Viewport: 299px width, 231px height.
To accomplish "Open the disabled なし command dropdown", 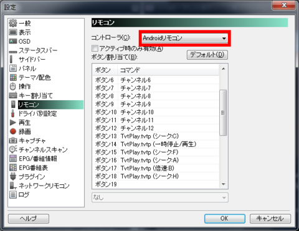I will pyautogui.click(x=160, y=197).
